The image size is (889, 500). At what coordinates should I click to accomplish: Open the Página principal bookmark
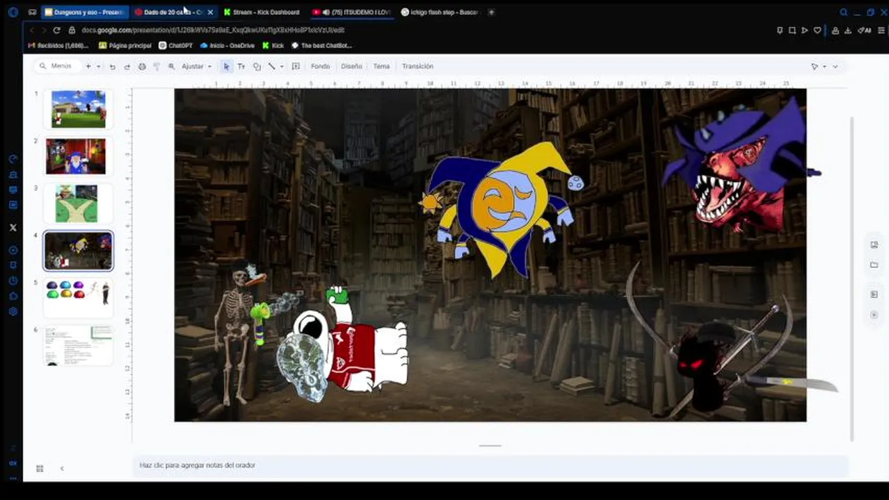tap(125, 46)
